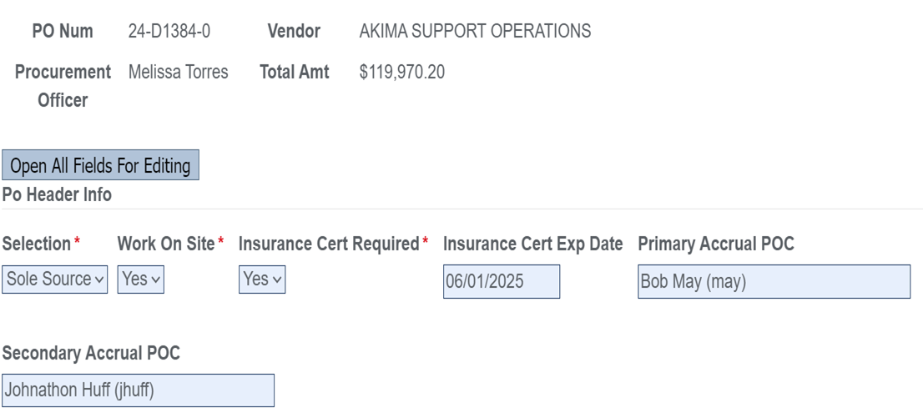
Task: Click the total amount $119,970.20
Action: pos(402,73)
